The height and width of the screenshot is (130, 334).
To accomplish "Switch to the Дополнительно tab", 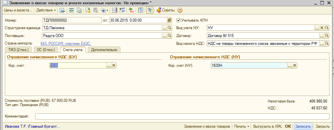I will (x=104, y=49).
